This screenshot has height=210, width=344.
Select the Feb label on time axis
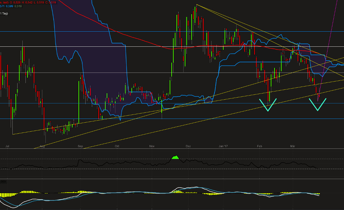pos(259,146)
